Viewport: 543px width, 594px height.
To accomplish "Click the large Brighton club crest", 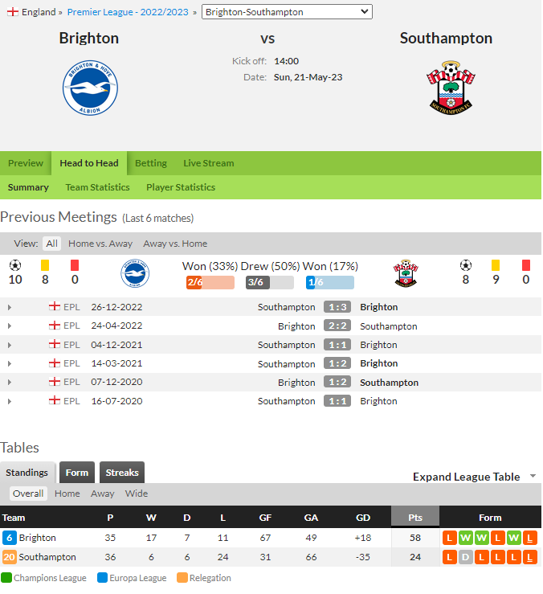I will (x=90, y=88).
